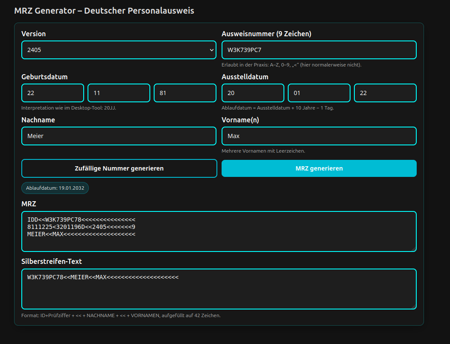Screen dimensions: 450x344
Task: Click the Ausstelldatum label
Action: click(245, 77)
